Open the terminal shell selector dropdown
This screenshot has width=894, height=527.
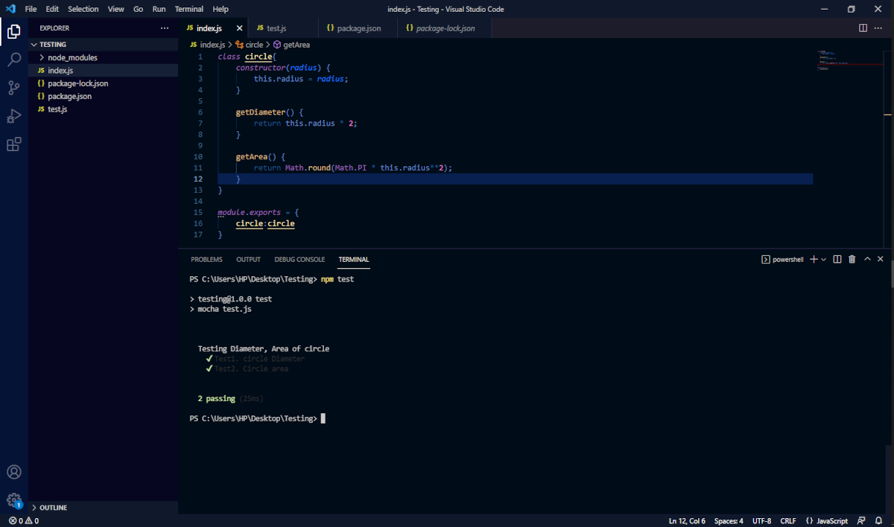(823, 259)
